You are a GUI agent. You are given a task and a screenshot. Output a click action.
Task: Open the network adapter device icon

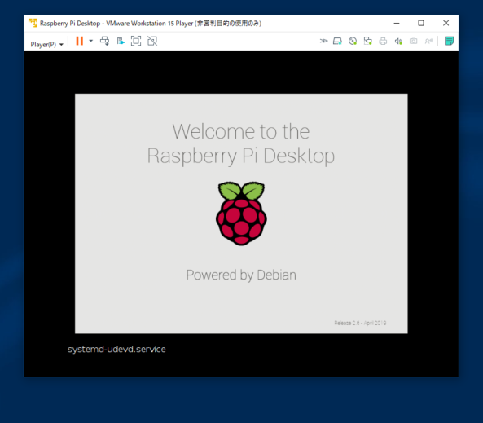(x=368, y=41)
